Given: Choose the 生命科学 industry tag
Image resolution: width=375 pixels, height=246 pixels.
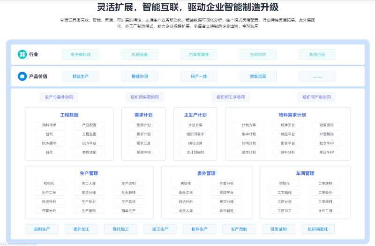Looking at the screenshot, I should (258, 54).
